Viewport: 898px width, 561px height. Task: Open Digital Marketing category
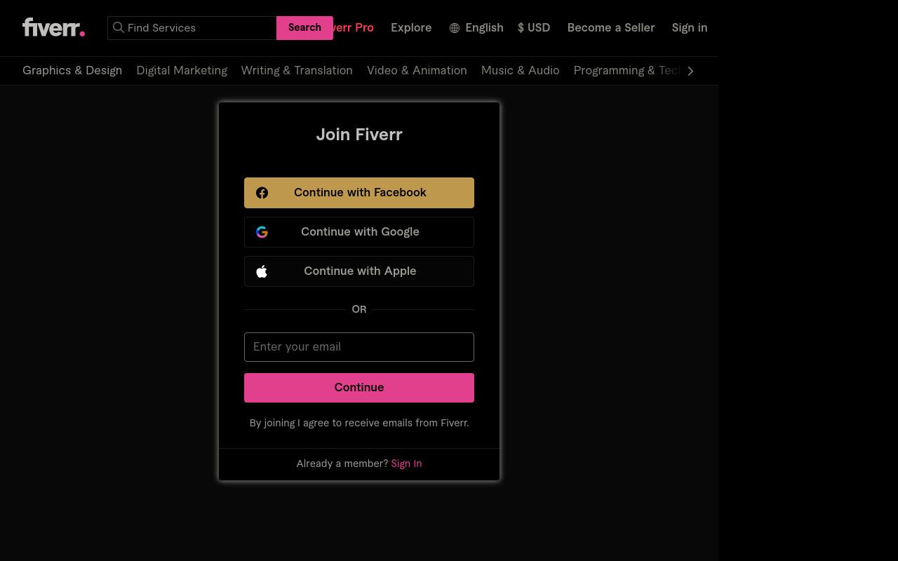click(182, 71)
